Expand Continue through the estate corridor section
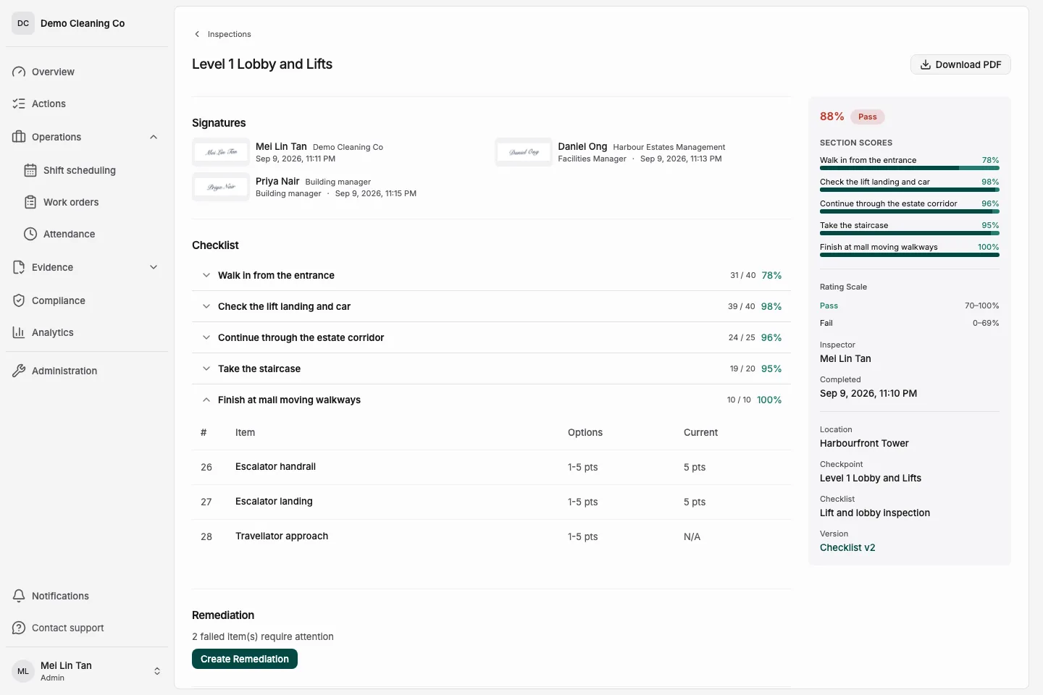Screen dimensions: 1043x695 click(492, 337)
